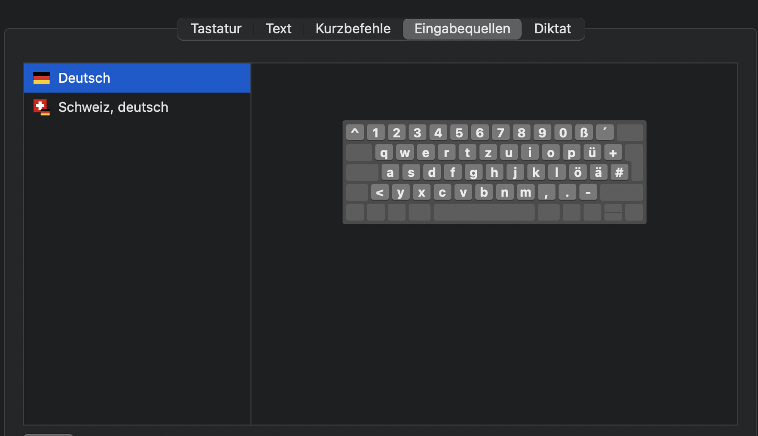Click the ö key on keyboard preview
The width and height of the screenshot is (758, 436).
(577, 172)
